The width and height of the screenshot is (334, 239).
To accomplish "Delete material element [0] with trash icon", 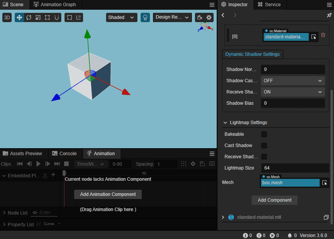I will (323, 35).
